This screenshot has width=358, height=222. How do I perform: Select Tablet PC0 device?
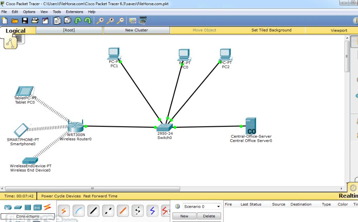[x=24, y=91]
